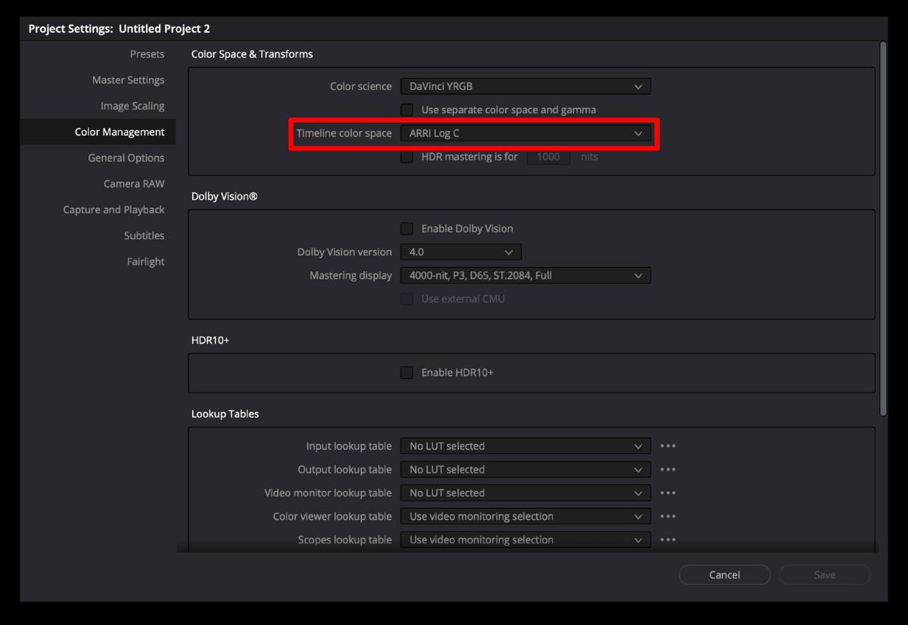Open the Color science dropdown
Screen dimensions: 908x625
pyautogui.click(x=525, y=86)
